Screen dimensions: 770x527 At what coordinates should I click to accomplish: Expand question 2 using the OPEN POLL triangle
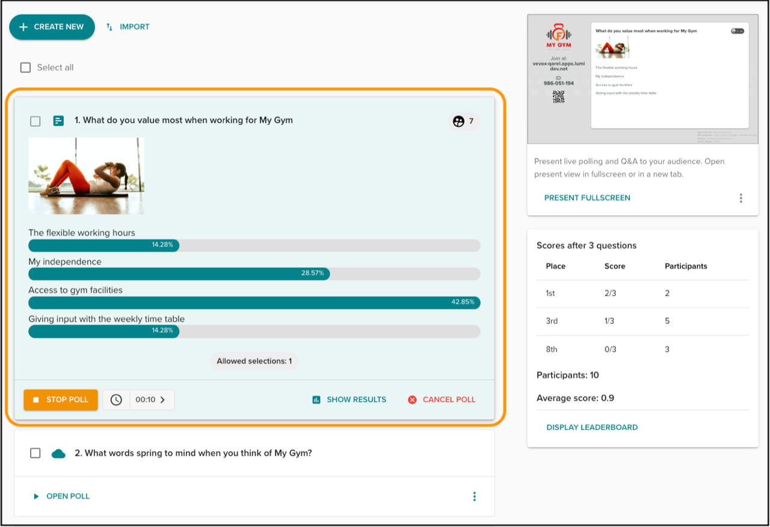[35, 496]
